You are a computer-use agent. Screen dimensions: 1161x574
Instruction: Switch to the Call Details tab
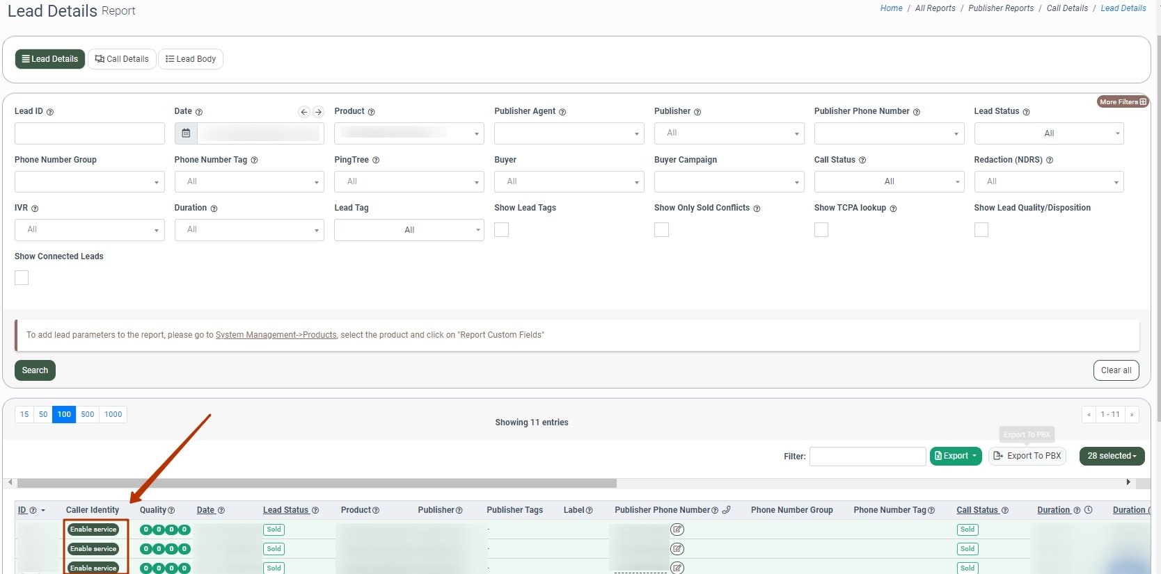[x=122, y=59]
